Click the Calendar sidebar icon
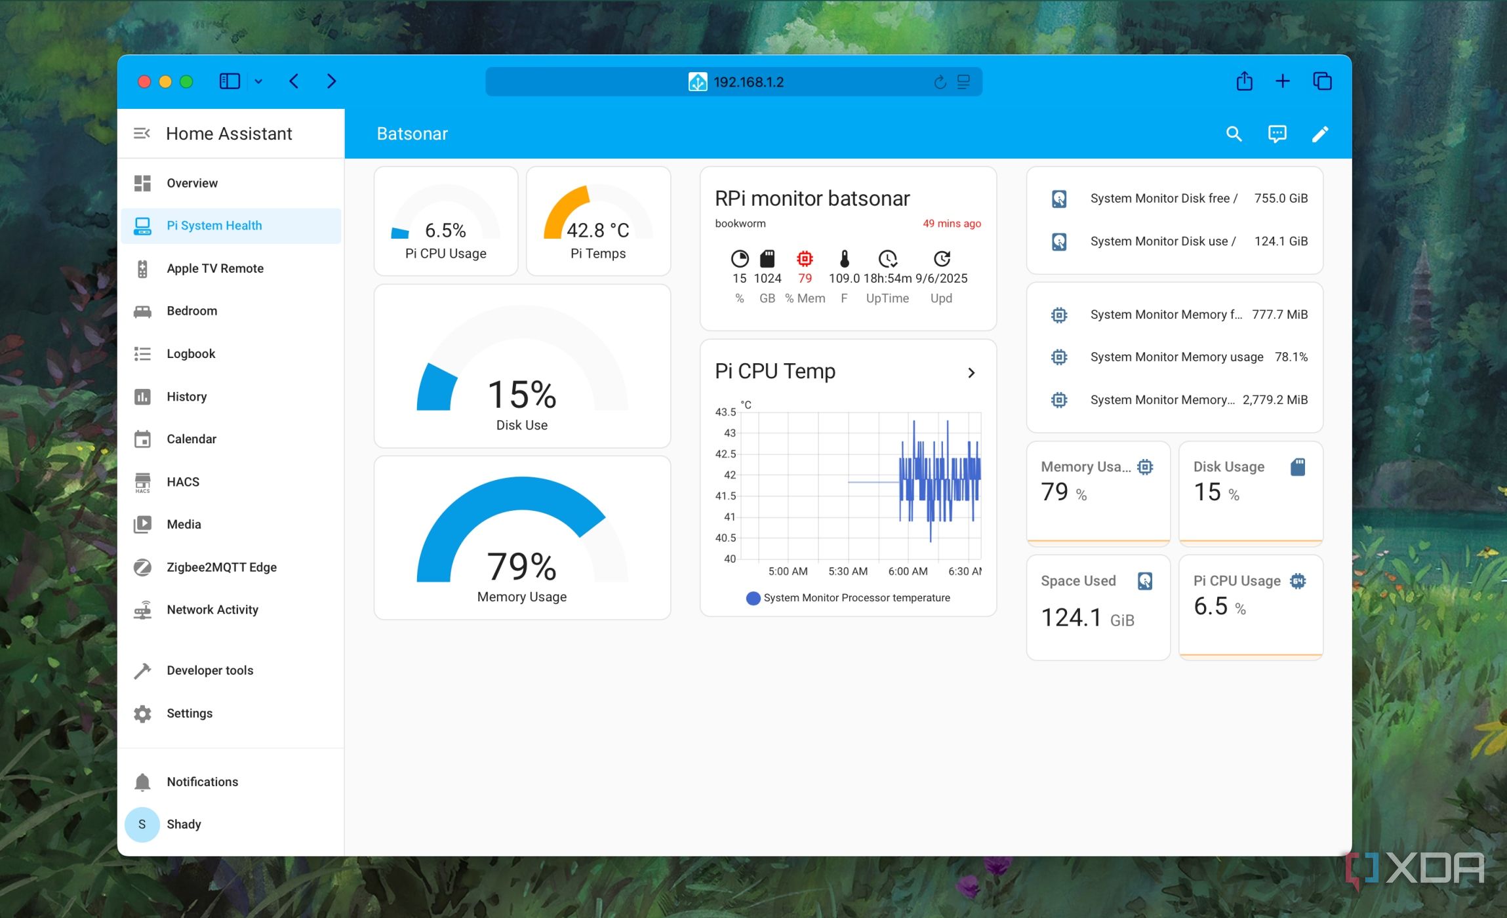The height and width of the screenshot is (918, 1507). click(x=142, y=439)
